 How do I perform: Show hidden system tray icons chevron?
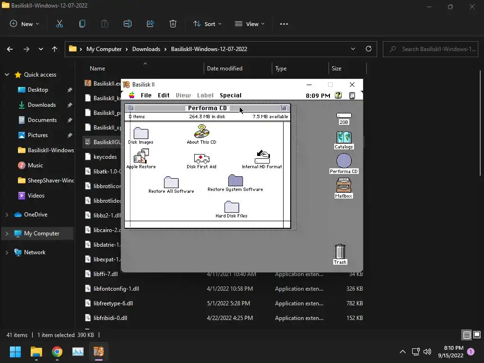pyautogui.click(x=403, y=351)
